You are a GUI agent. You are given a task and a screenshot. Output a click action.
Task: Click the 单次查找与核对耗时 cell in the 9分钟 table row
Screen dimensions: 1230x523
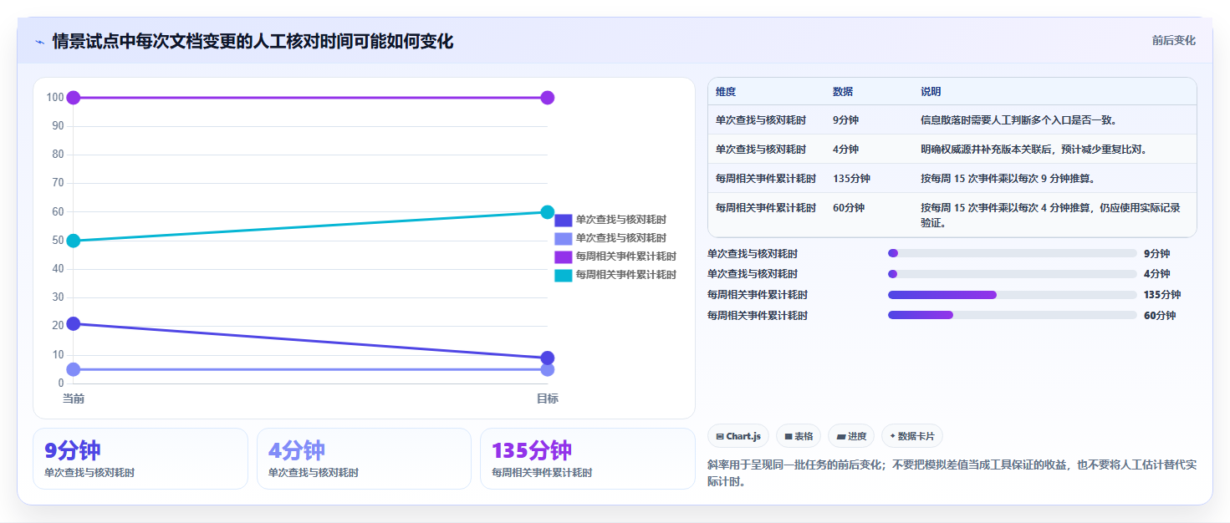[x=761, y=120]
